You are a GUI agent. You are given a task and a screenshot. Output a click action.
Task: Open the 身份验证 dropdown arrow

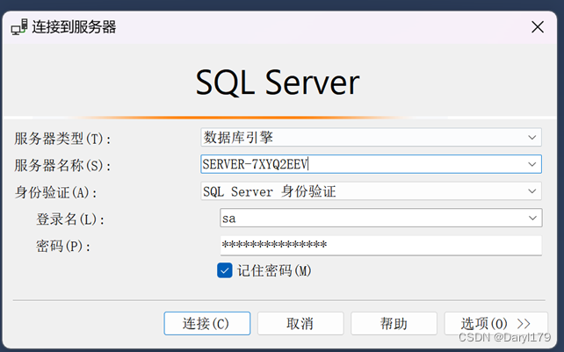(x=532, y=191)
